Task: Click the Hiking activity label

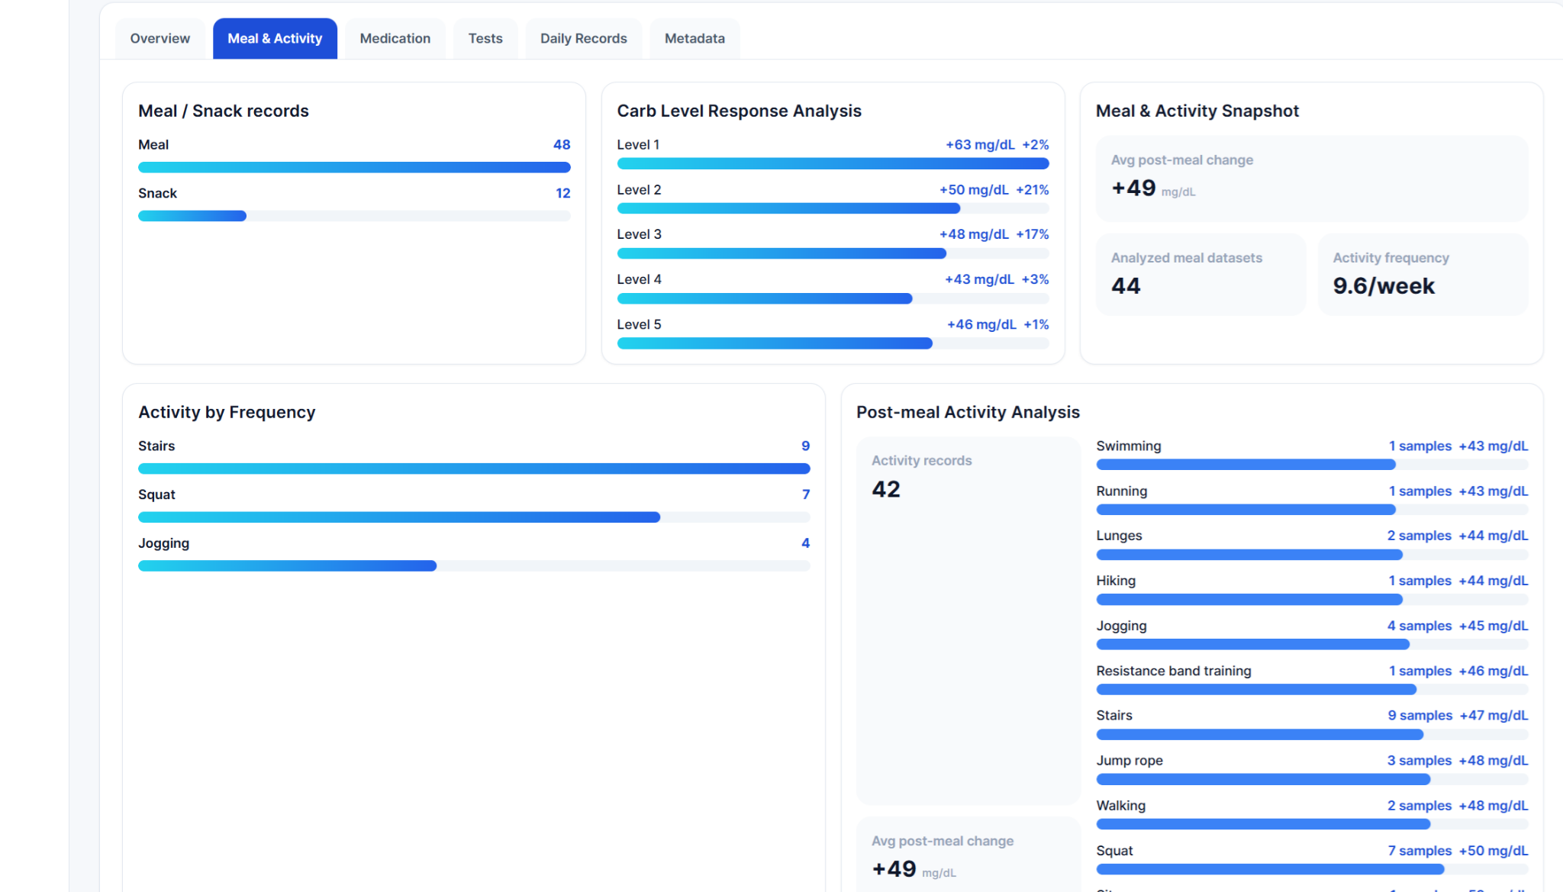Action: click(1116, 581)
